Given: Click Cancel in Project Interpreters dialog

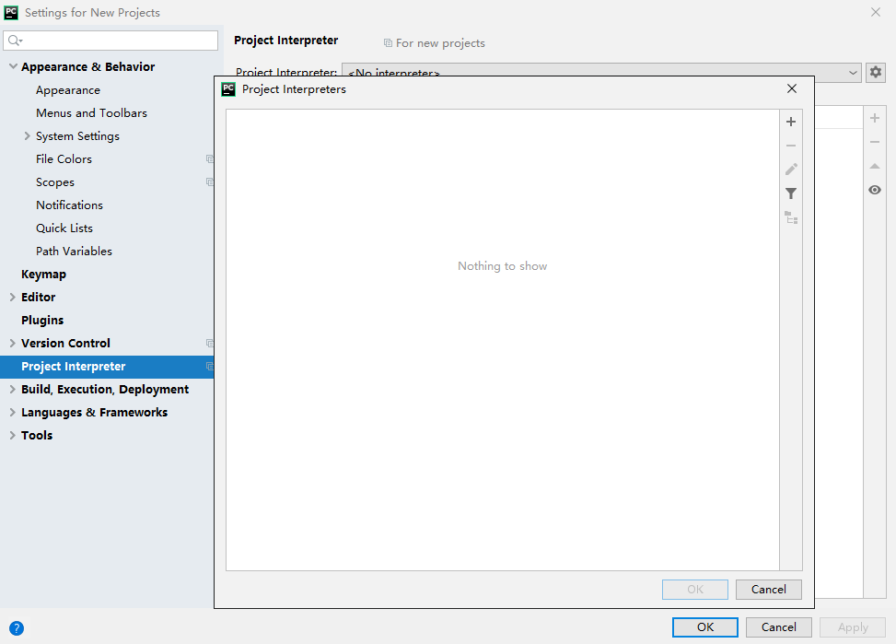Looking at the screenshot, I should (x=769, y=590).
